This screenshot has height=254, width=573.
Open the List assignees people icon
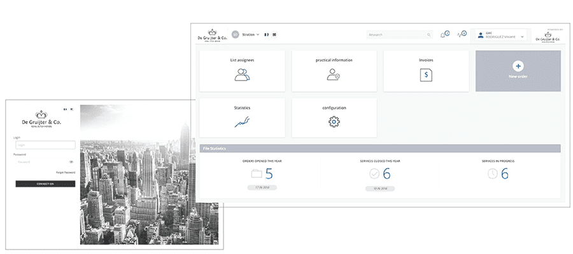[243, 75]
